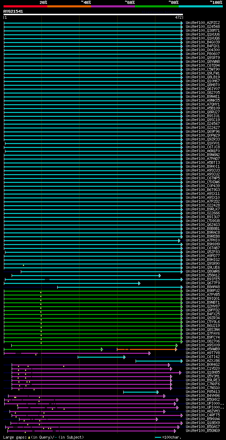This screenshot has height=440, width=226.
Task: Click the Large gaps legend text
Action: pos(44,437)
